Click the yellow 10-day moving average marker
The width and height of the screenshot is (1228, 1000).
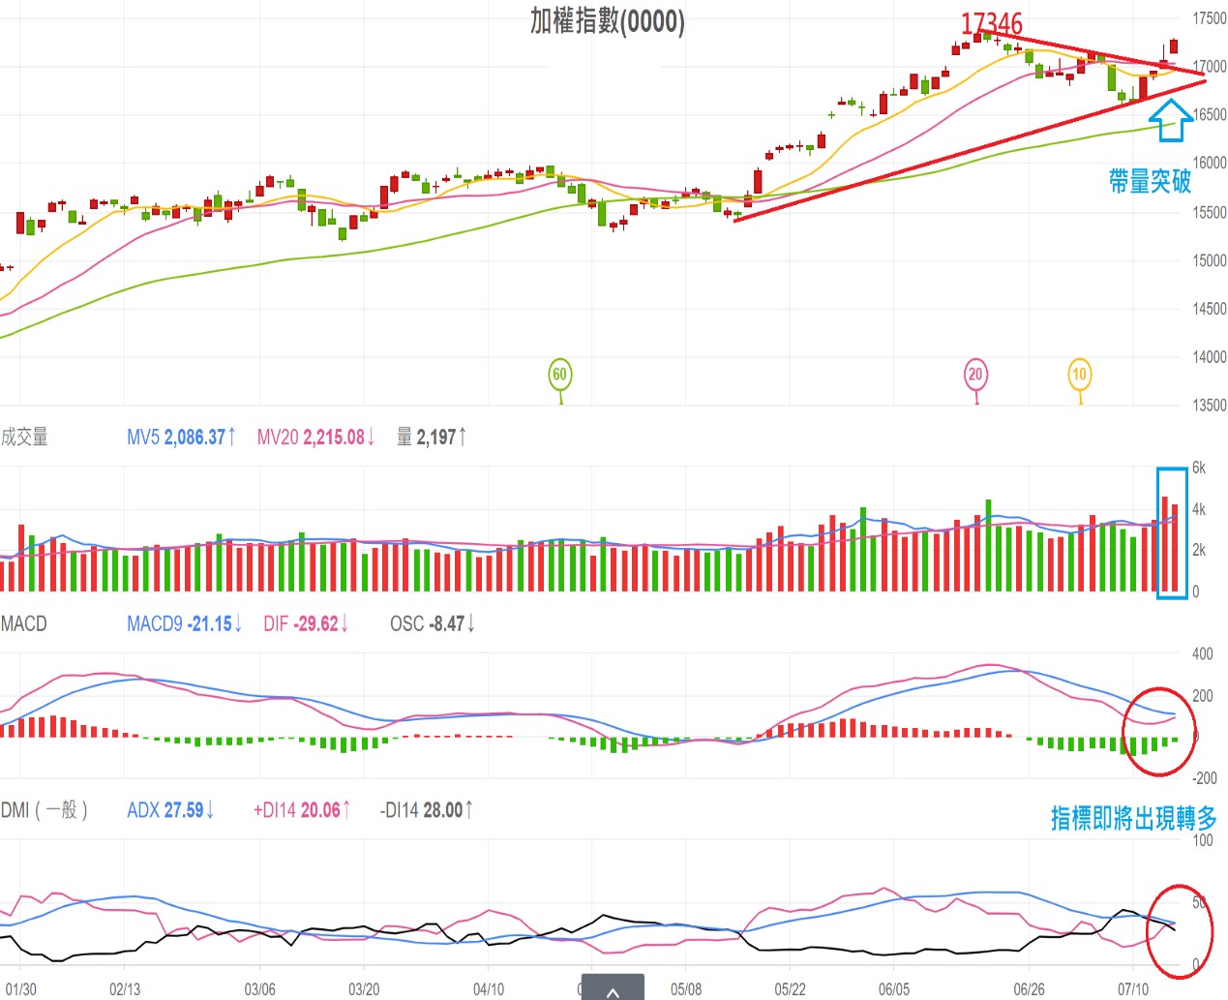pos(1079,376)
